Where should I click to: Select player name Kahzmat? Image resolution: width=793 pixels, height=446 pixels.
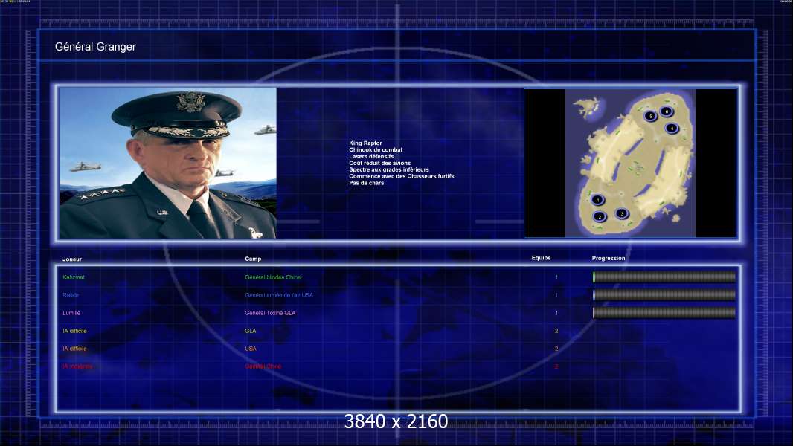point(74,277)
